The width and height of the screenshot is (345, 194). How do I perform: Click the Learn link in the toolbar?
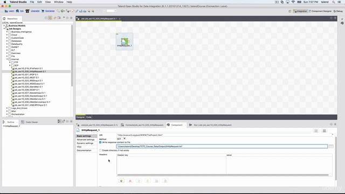click(x=11, y=11)
